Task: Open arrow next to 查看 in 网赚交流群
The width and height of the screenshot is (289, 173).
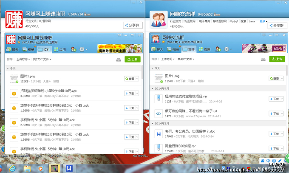Action: (x=282, y=79)
